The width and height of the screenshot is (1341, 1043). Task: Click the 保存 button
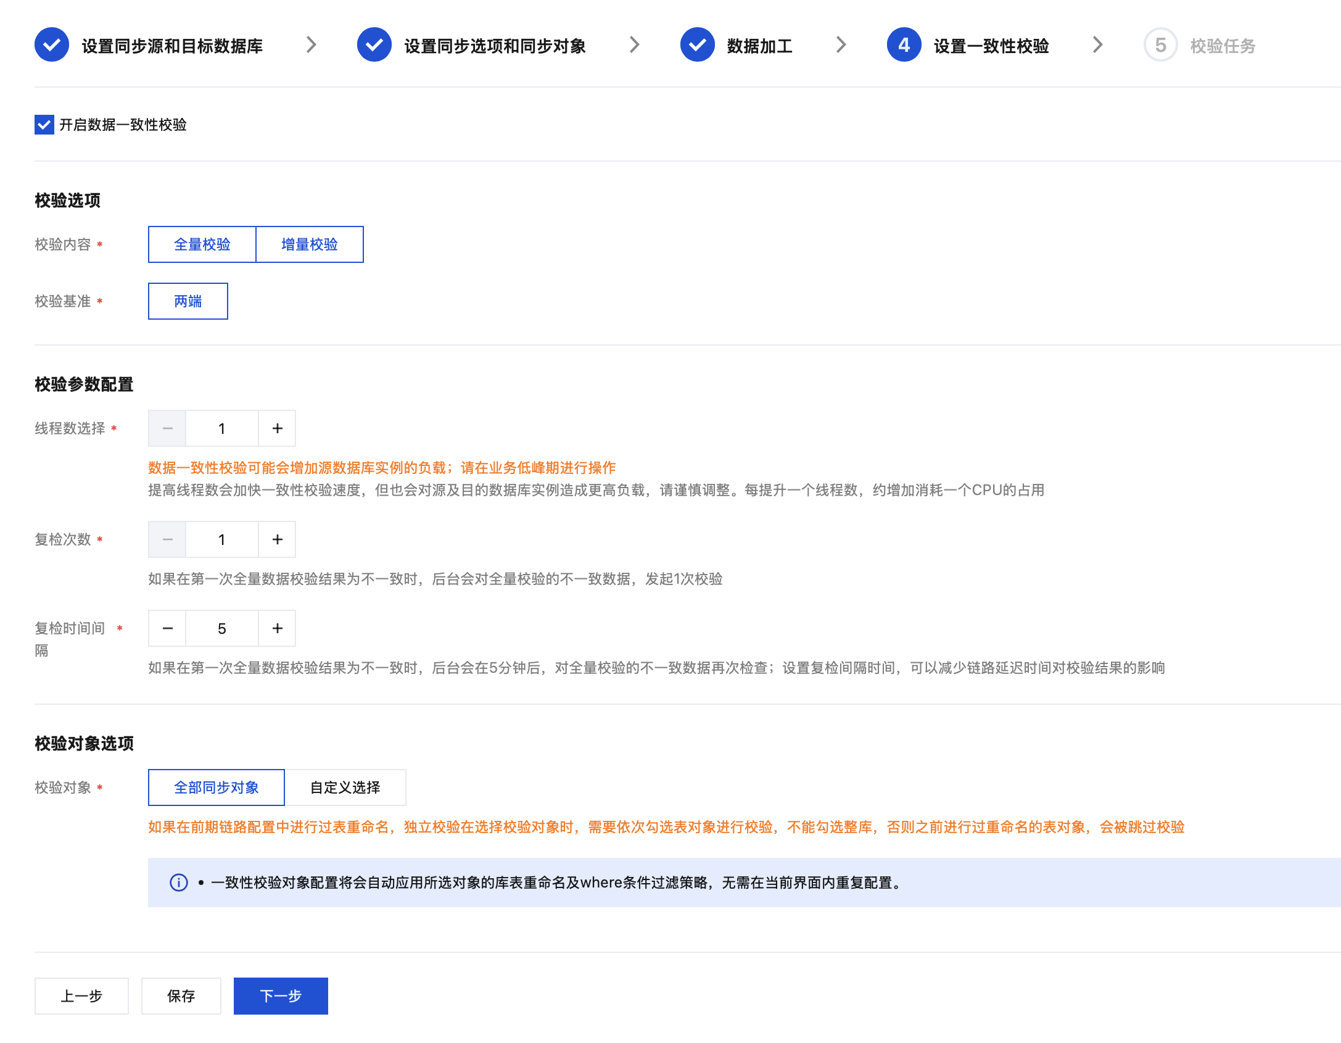tap(181, 996)
